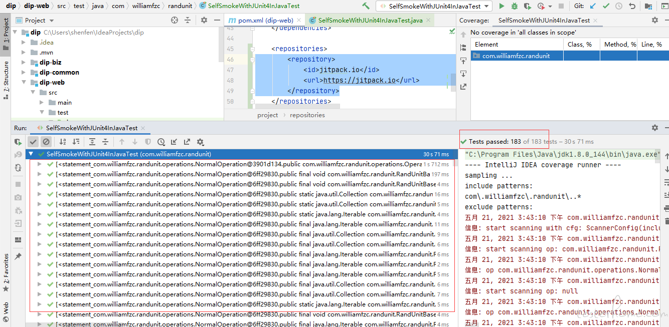Collapse all nodes in the Project panel

coord(188,20)
